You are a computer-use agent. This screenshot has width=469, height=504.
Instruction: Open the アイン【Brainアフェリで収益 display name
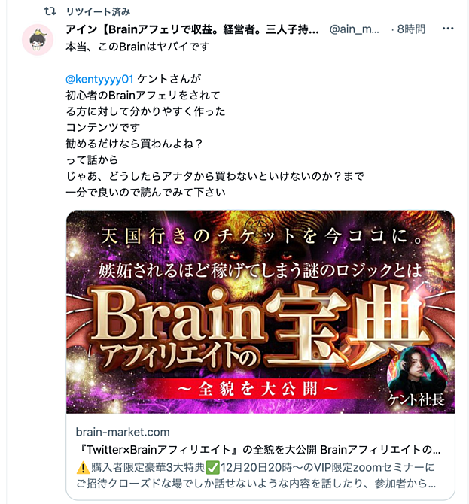click(192, 29)
